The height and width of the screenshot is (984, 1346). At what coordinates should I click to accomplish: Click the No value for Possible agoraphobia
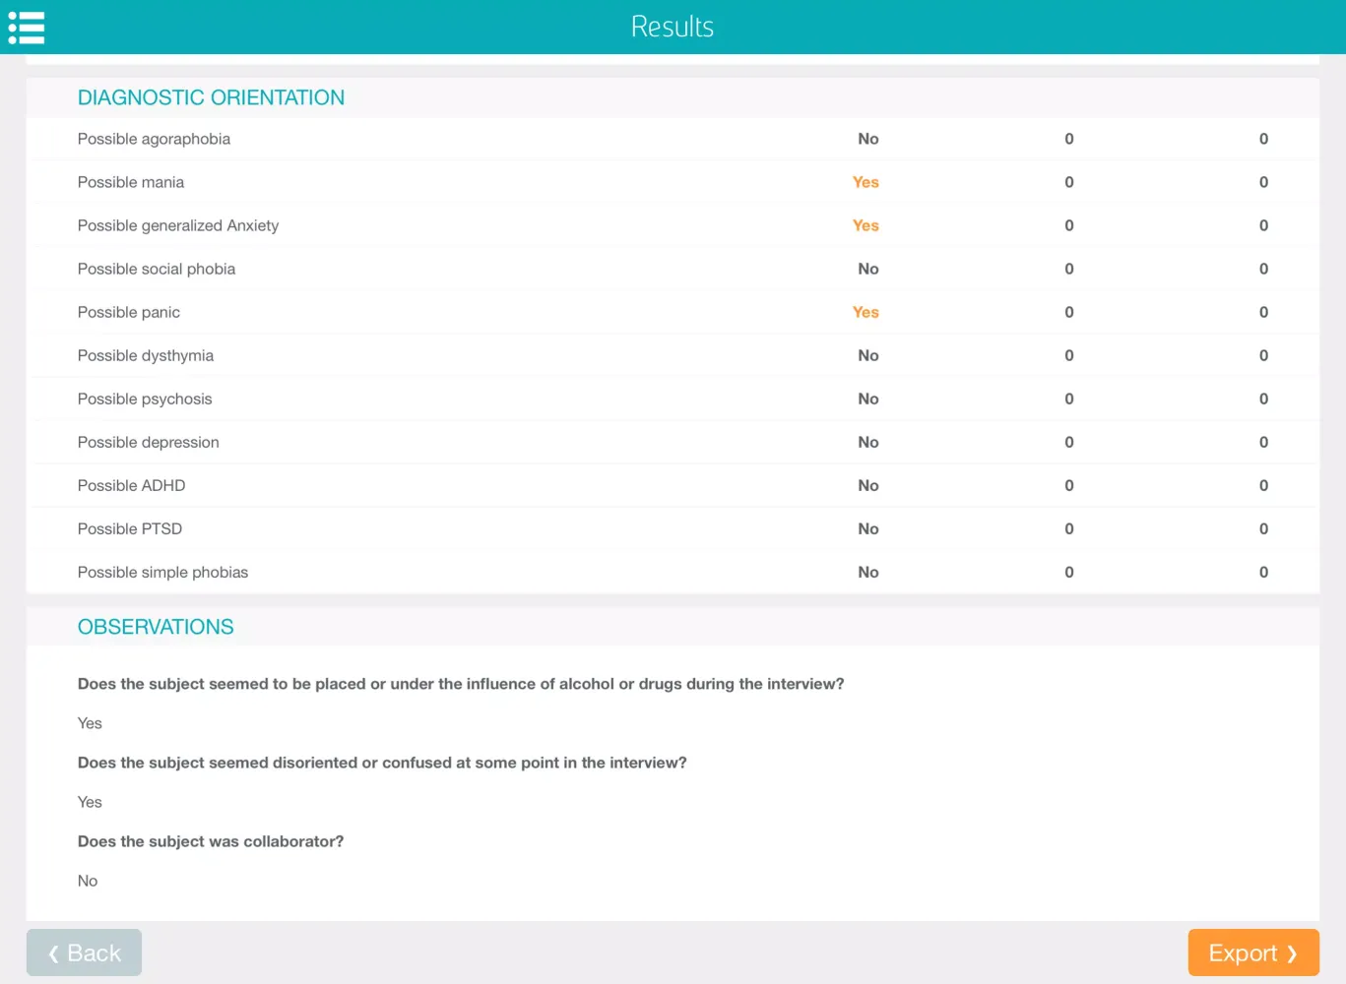coord(867,139)
